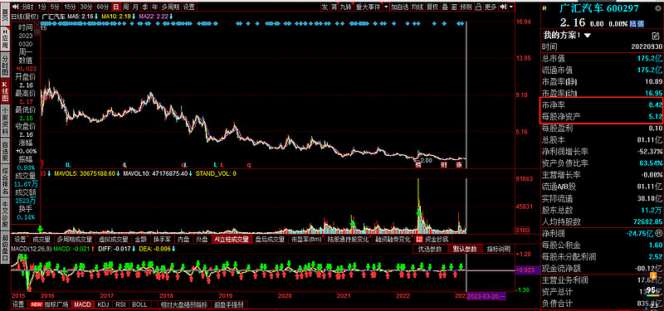Viewport: 664px width, 311px height.
Task: Click the 复权 button in the toolbar
Action: pos(432,7)
